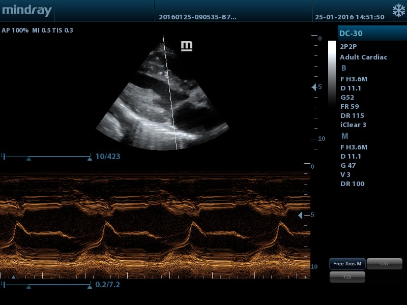Screen dimensions: 407x305
Task: Click the 2P2P probe label
Action: point(348,47)
